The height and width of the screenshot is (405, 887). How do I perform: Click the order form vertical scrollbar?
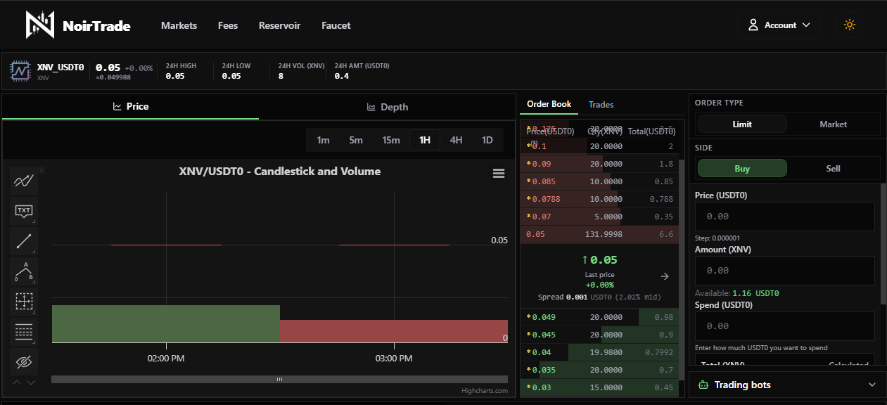[x=883, y=244]
